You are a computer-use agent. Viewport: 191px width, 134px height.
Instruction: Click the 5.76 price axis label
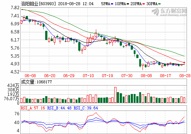point(15,48)
